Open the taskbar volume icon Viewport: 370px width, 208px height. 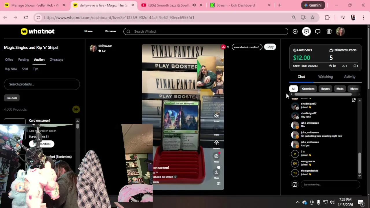332,202
